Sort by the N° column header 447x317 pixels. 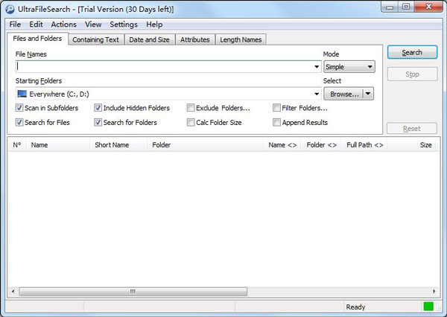[x=17, y=144]
